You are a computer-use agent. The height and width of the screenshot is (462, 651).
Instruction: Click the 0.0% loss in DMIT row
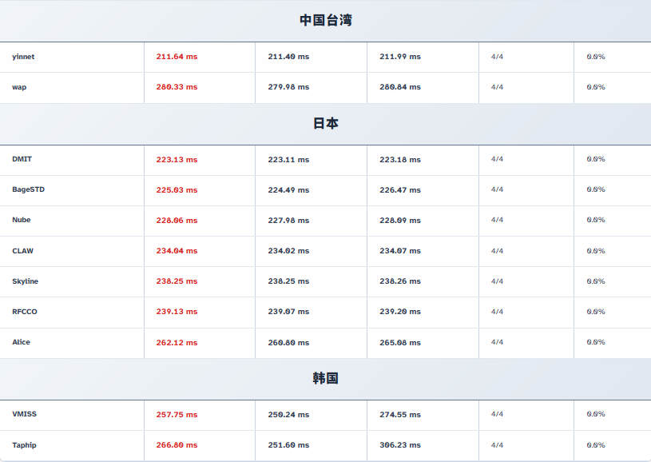tap(596, 159)
